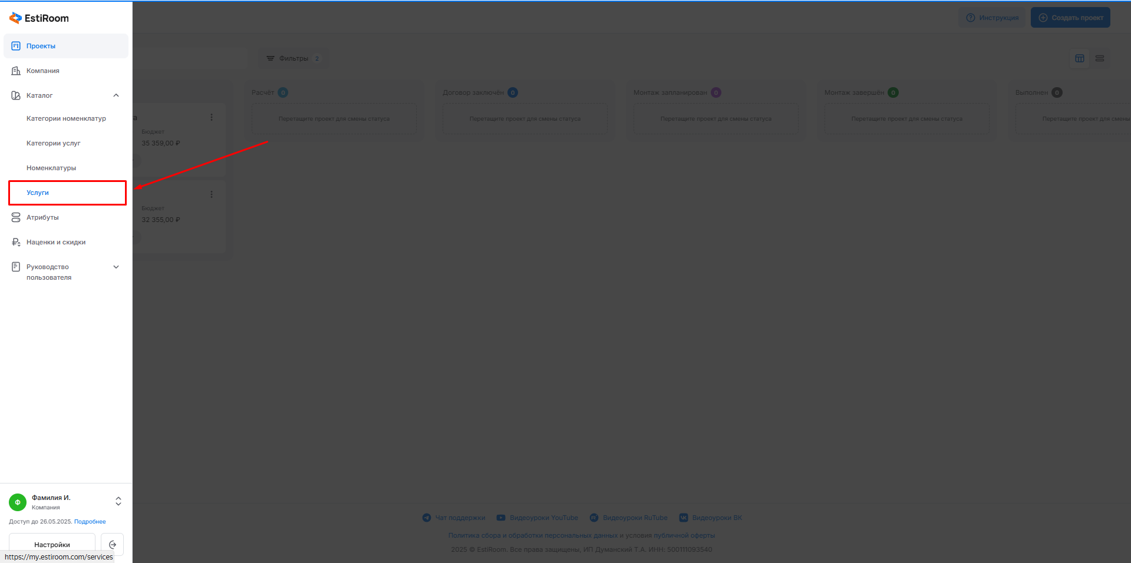
Task: Open the user account switcher arrows
Action: coord(118,501)
